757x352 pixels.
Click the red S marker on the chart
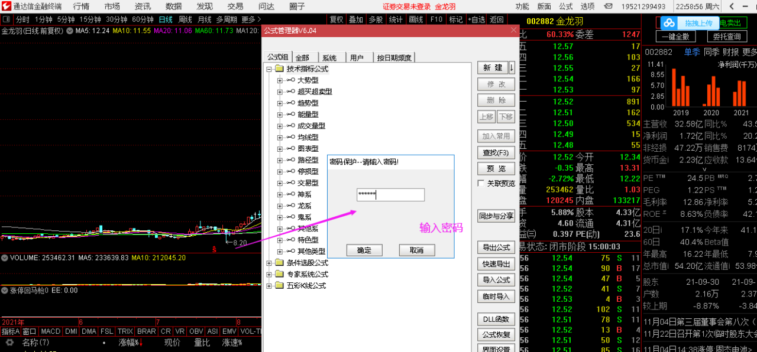point(215,249)
